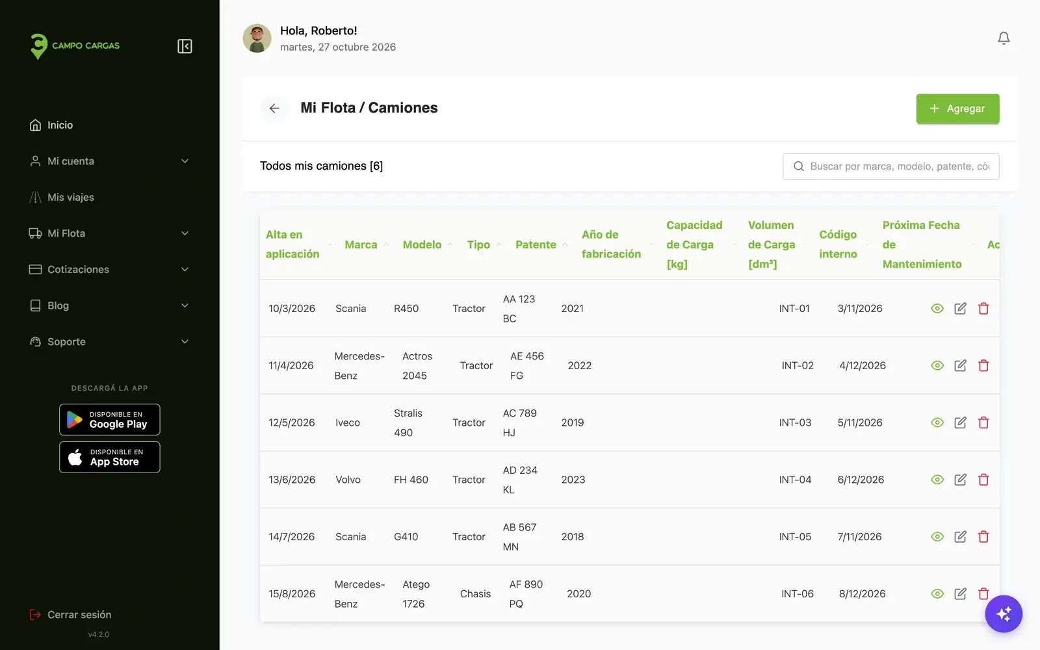Delete the INT-05 Scania G410 truck
Screen dimensions: 1040x650
coord(983,537)
